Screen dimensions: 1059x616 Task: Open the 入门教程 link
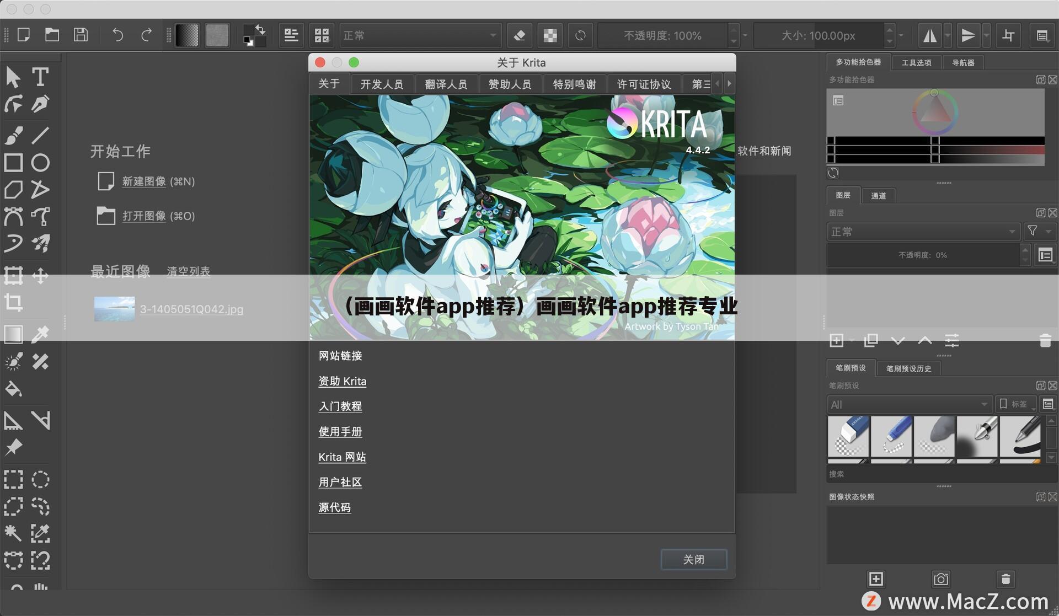[340, 406]
